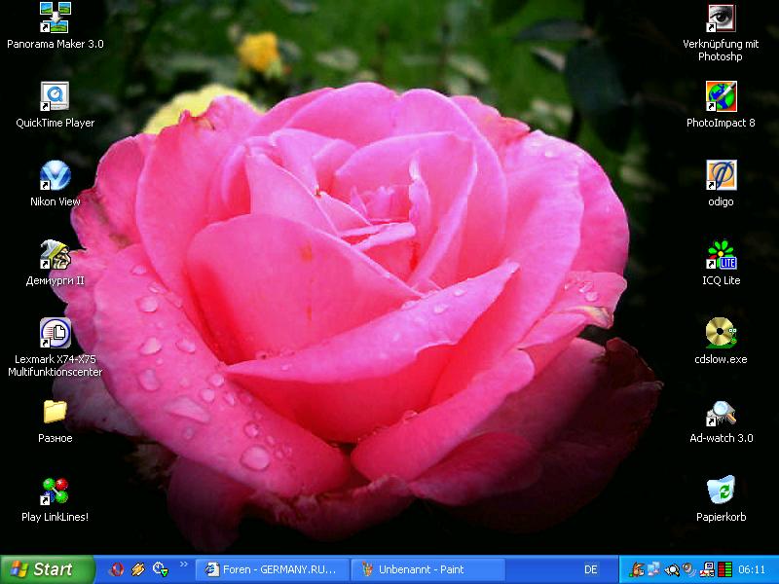Switch to Unbenannt - Paint taskbar window
The image size is (779, 584).
point(427,569)
